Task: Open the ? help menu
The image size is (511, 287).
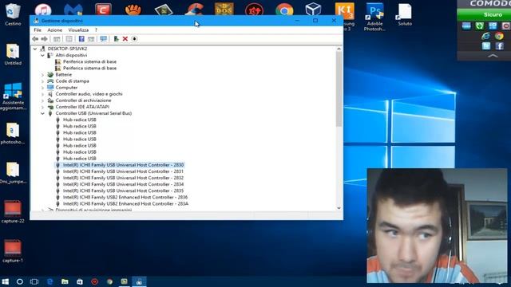Action: pyautogui.click(x=96, y=30)
